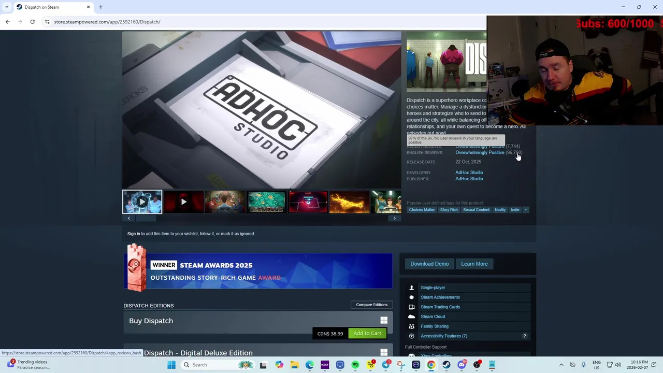Click the taskbar Search box
Screen dimensions: 663x373
(218, 365)
